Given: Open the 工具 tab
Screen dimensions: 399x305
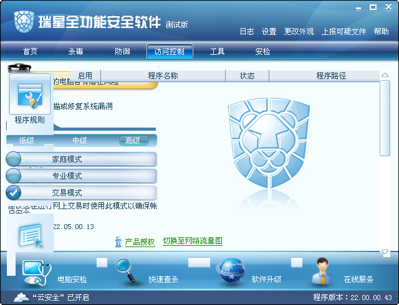Looking at the screenshot, I should coord(217,52).
